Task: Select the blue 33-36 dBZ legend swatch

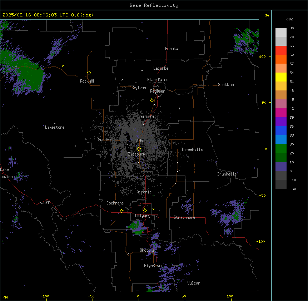Action: click(281, 130)
